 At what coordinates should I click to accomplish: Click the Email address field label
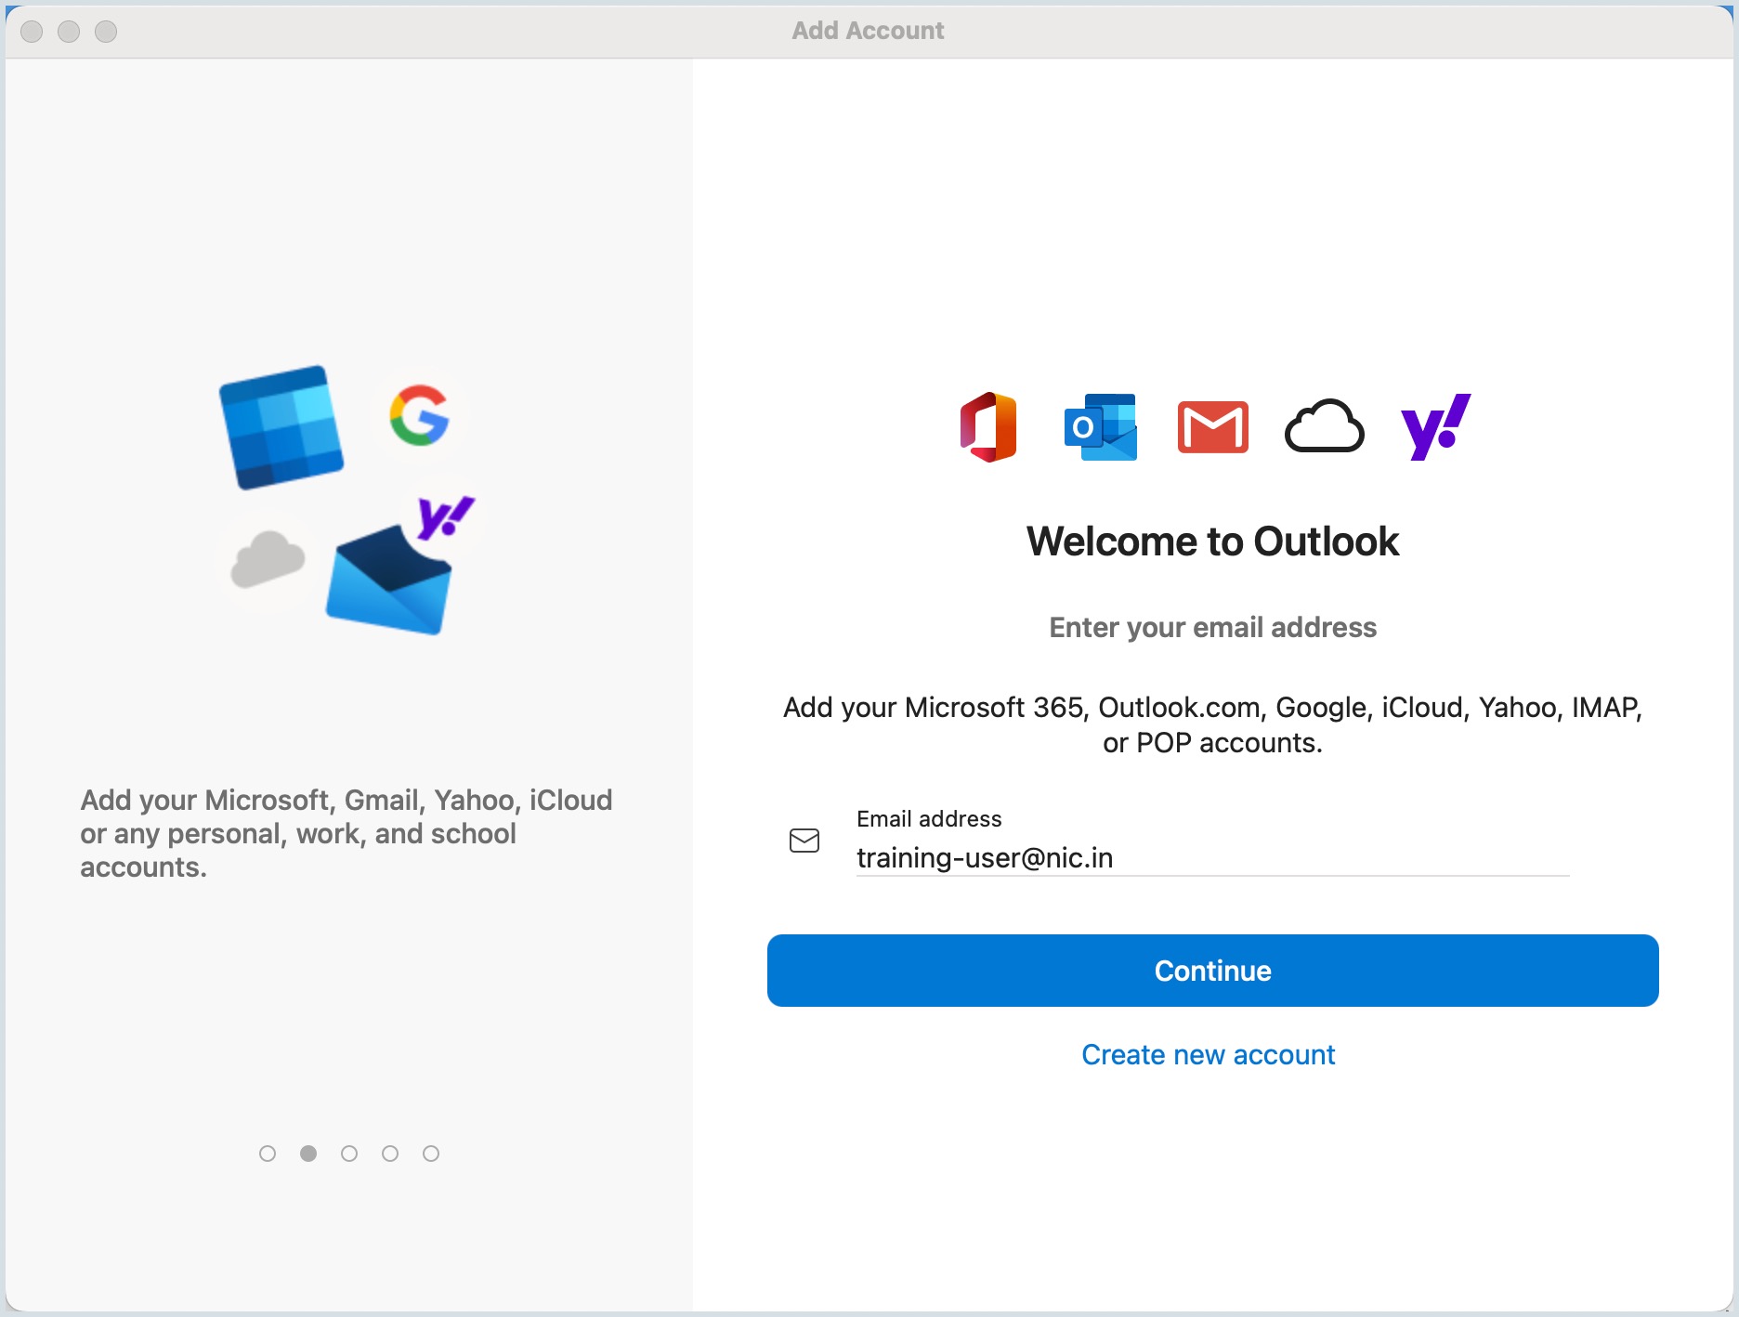pyautogui.click(x=929, y=819)
